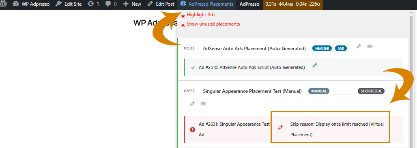Viewport: 417px width, 148px height.
Task: Open the updates counter showing 1
Action: click(x=93, y=4)
